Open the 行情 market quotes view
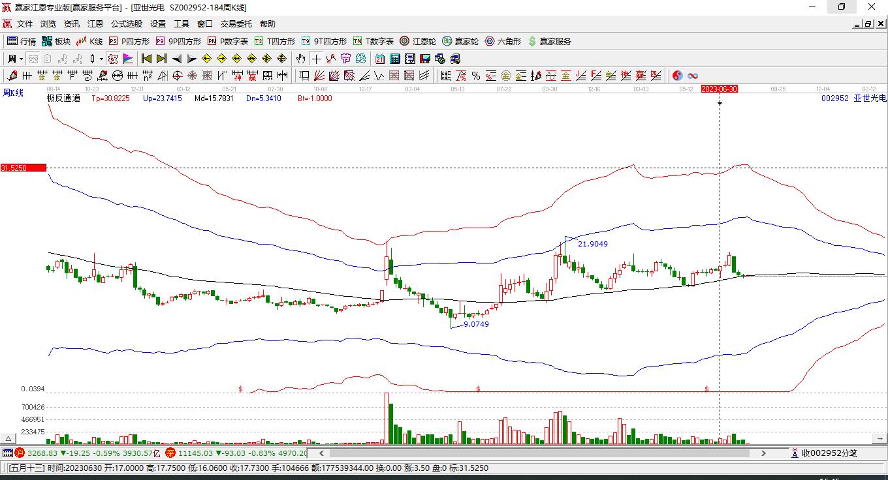 click(21, 41)
